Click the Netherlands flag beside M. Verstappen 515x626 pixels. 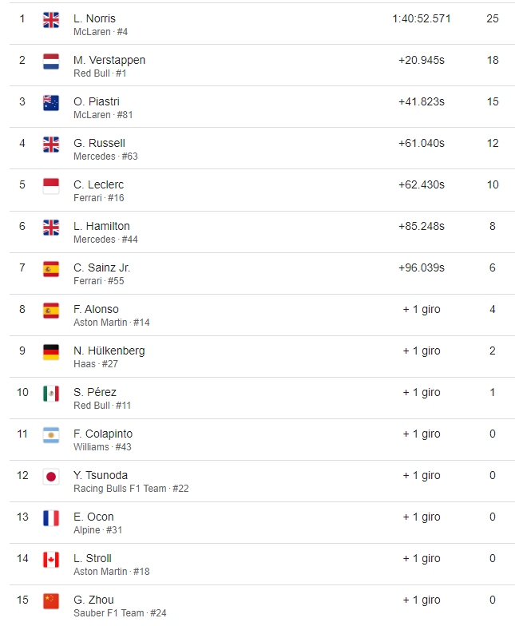(x=51, y=61)
